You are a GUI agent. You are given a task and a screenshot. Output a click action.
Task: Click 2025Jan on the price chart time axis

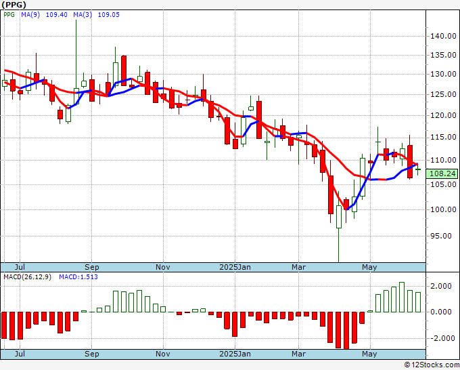point(235,267)
